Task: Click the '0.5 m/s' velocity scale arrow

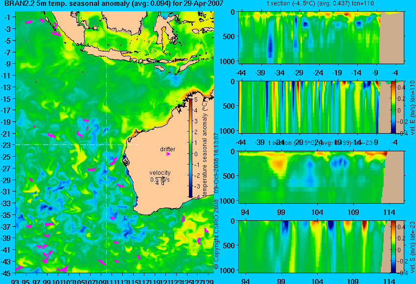Action: click(x=160, y=178)
